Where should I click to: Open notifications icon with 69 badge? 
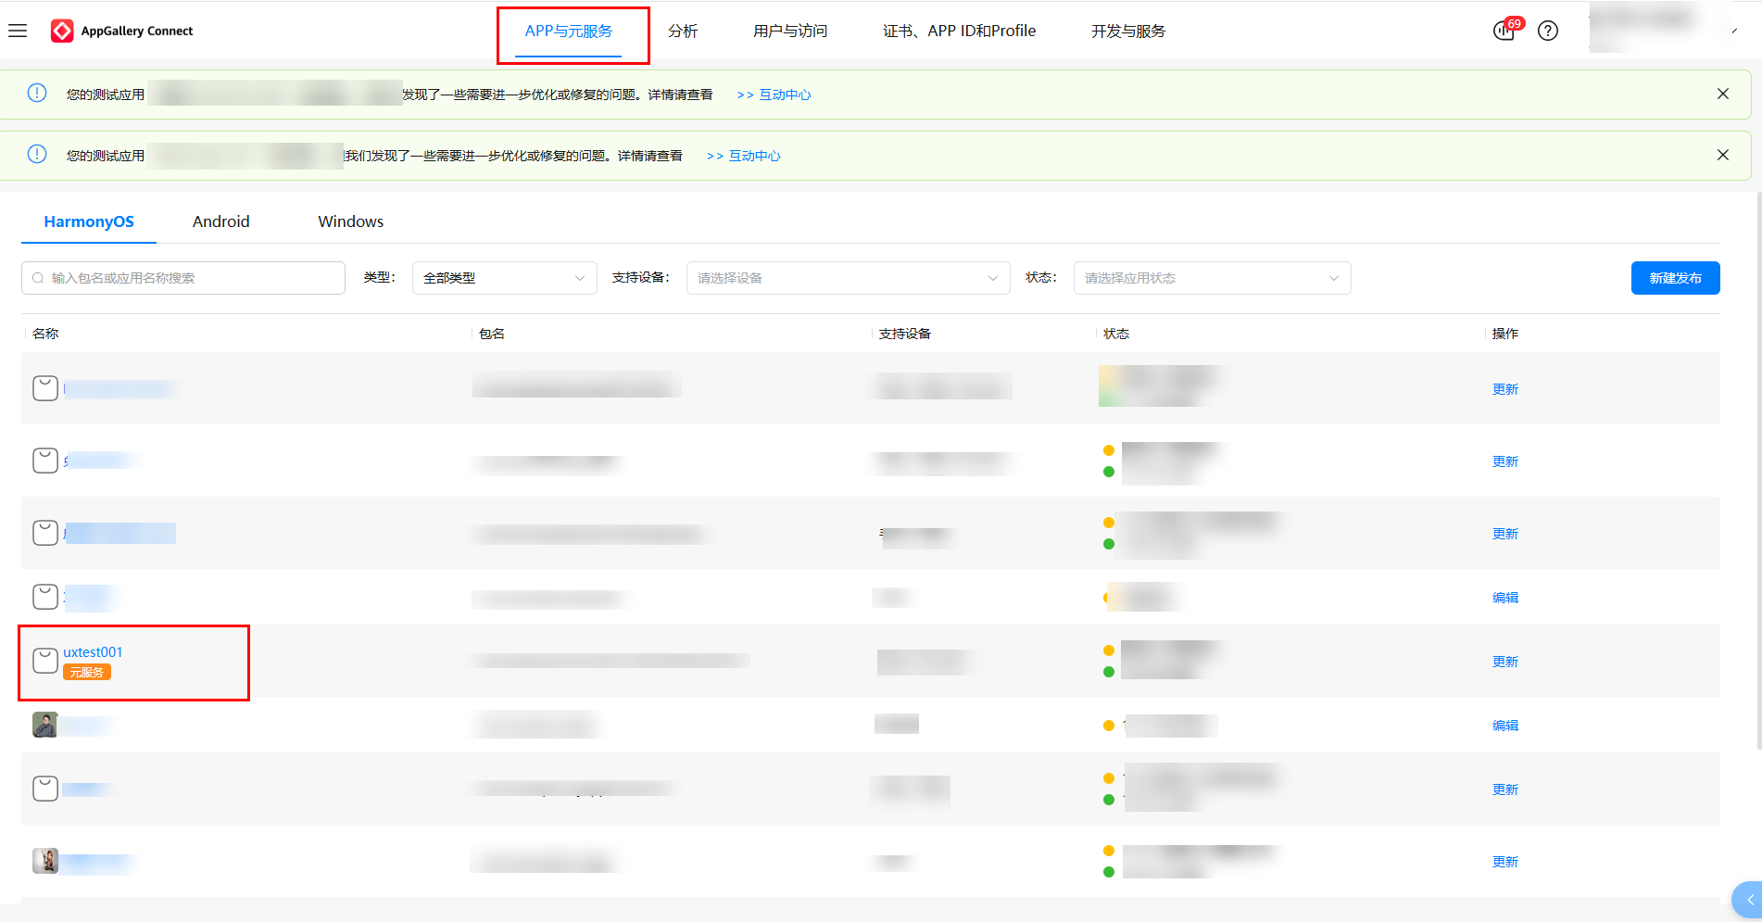pyautogui.click(x=1504, y=31)
